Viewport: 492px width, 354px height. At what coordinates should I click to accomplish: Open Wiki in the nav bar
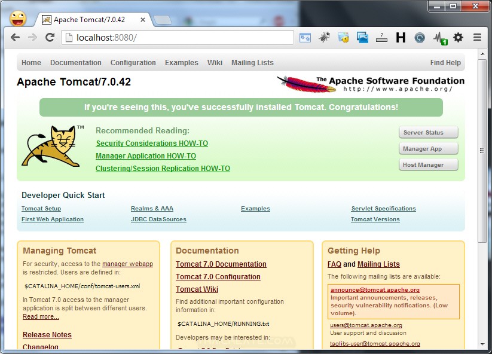215,62
